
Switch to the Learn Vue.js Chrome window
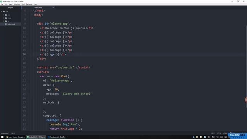point(15,137)
